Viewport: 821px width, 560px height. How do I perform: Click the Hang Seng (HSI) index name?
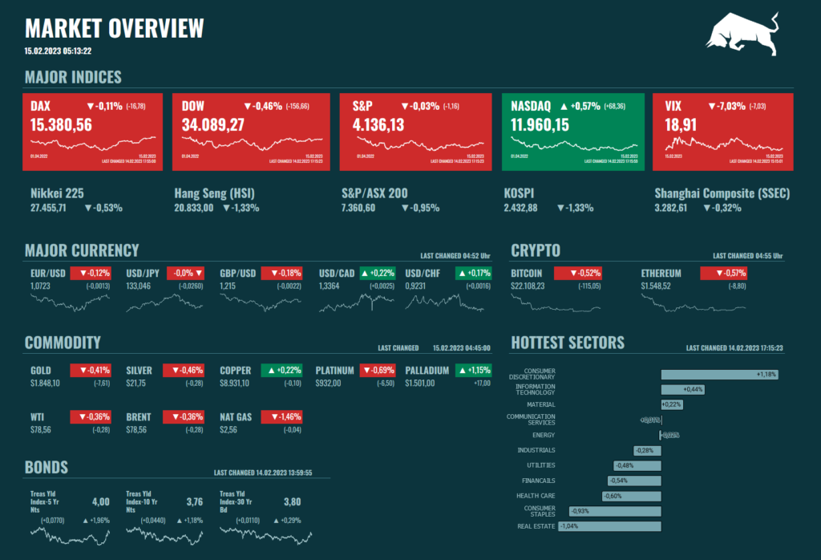(215, 193)
